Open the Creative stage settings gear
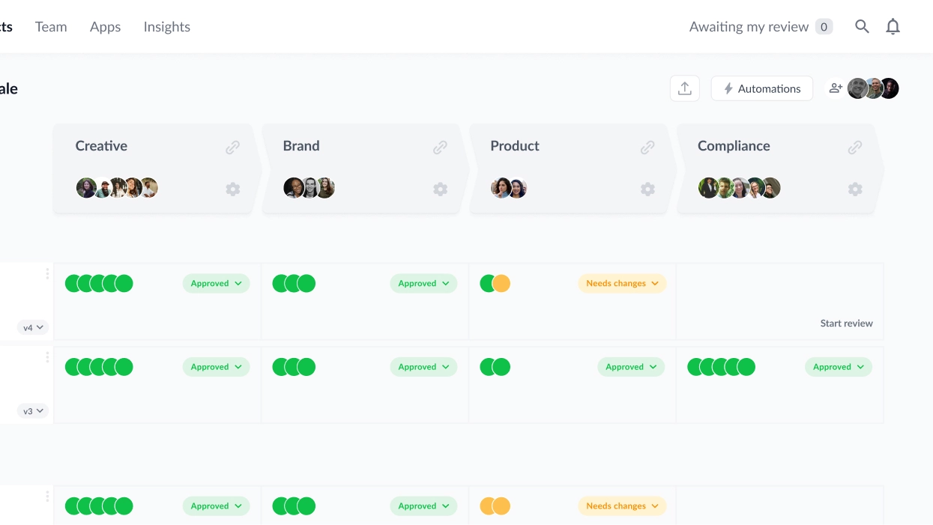Image resolution: width=933 pixels, height=525 pixels. (232, 189)
